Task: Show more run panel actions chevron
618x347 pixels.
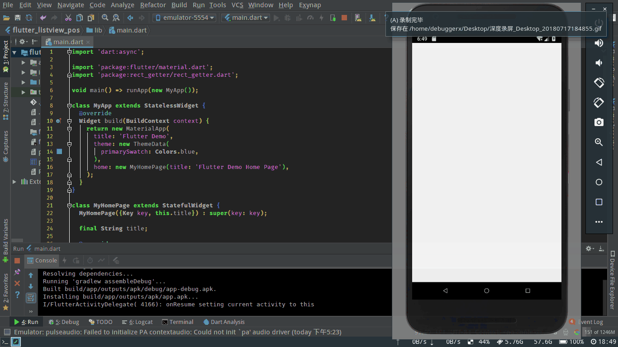Action: tap(31, 311)
